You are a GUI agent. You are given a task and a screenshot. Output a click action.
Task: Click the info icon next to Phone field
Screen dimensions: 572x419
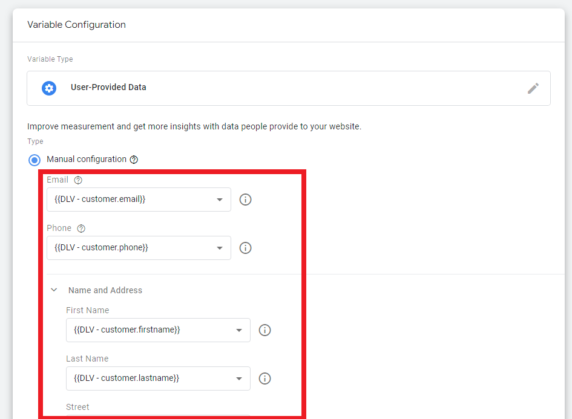[x=246, y=248]
